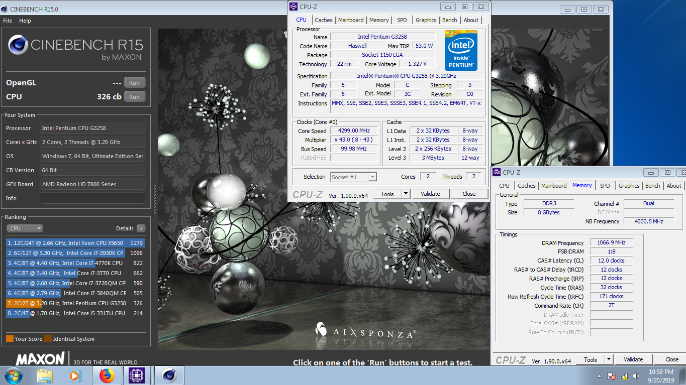Run the CPU benchmark

tap(134, 97)
